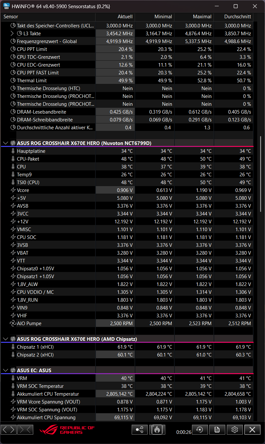Select the CPU VDDIO / MC row
The width and height of the screenshot is (265, 444).
click(x=127, y=292)
